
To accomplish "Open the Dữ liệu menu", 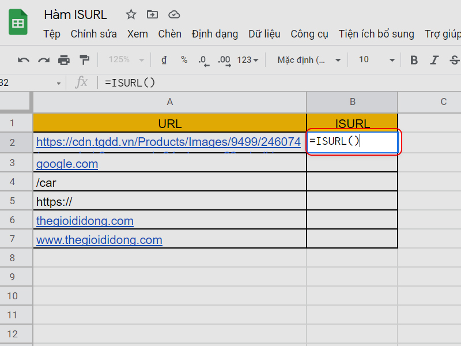I will click(x=264, y=34).
